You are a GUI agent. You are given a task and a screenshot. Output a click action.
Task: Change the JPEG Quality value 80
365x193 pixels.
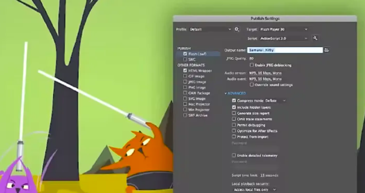pos(252,59)
